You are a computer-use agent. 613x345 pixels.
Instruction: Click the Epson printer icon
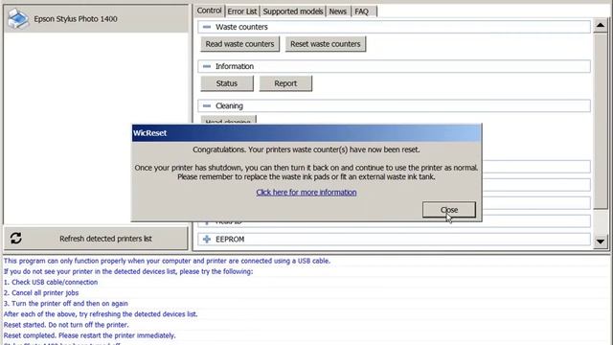coord(18,19)
